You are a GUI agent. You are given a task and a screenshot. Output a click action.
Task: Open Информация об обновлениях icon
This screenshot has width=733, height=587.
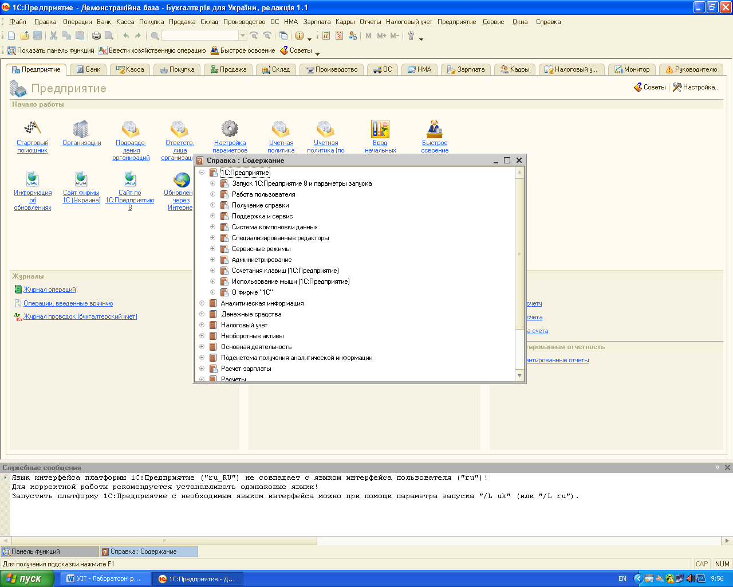[x=33, y=191]
